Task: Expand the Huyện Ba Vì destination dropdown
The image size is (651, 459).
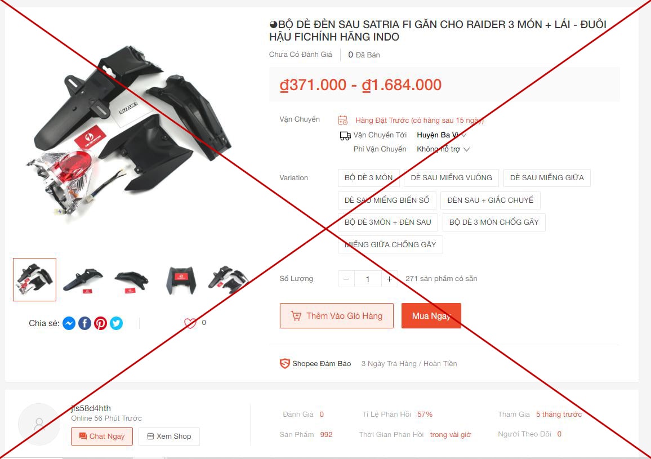Action: [442, 135]
